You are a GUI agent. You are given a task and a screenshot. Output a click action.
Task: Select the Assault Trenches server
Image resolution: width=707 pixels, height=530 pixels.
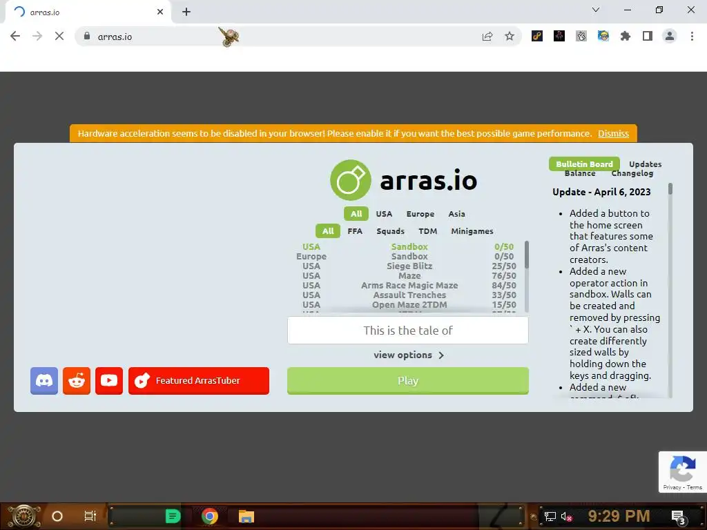[x=408, y=295]
